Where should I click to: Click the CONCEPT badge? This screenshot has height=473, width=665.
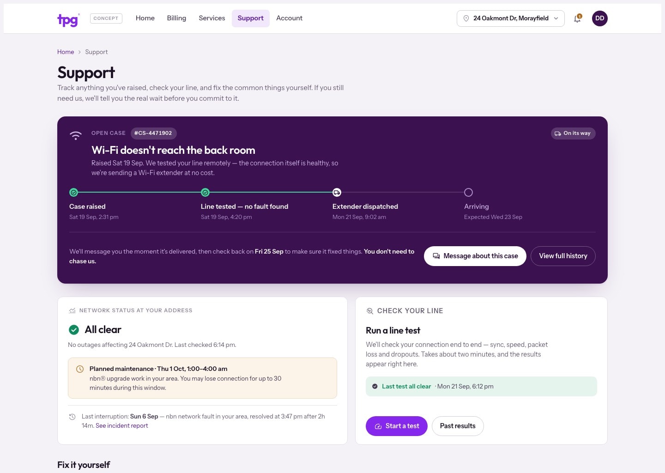pyautogui.click(x=106, y=18)
